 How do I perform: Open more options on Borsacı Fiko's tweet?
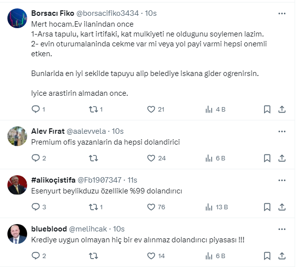[282, 13]
